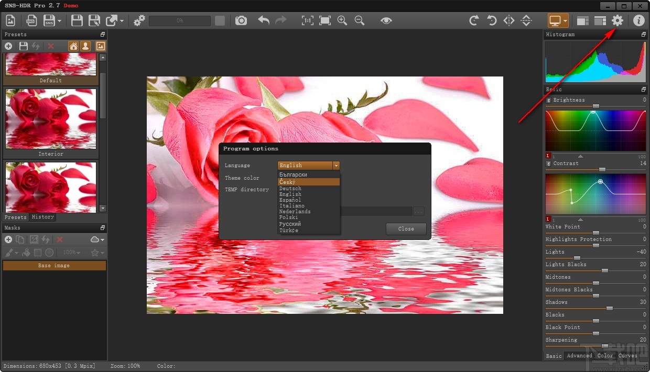This screenshot has height=372, width=650.
Task: Open program options via the gear icon
Action: [617, 20]
